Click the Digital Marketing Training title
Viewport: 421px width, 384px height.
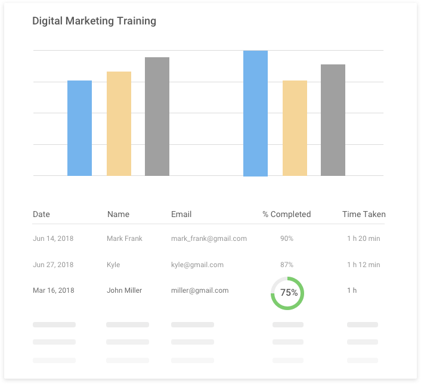coord(94,21)
